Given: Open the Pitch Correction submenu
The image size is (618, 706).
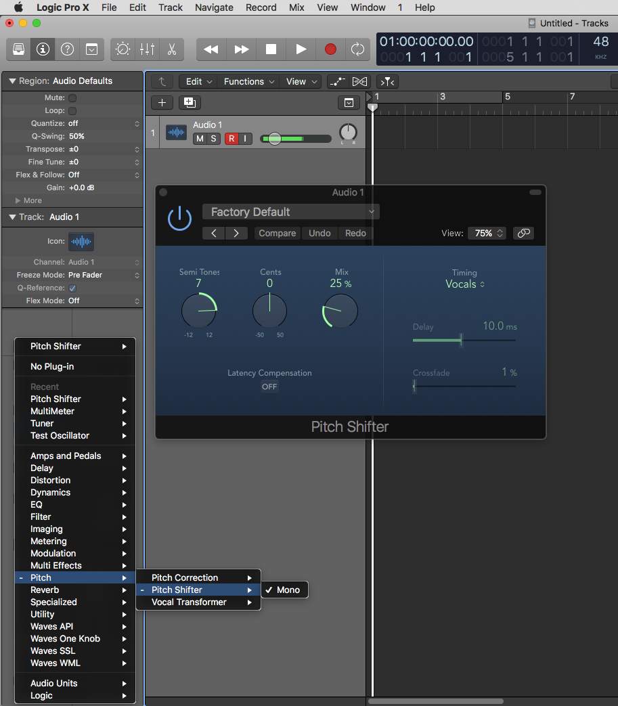Looking at the screenshot, I should coord(198,577).
